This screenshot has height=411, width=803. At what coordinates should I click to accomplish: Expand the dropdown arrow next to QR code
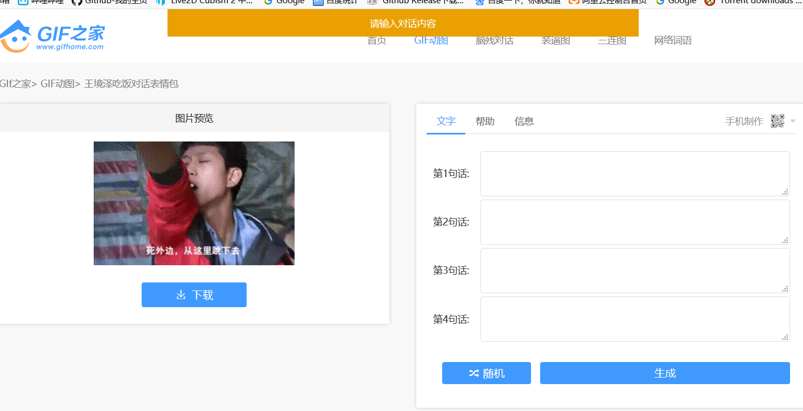click(x=793, y=121)
